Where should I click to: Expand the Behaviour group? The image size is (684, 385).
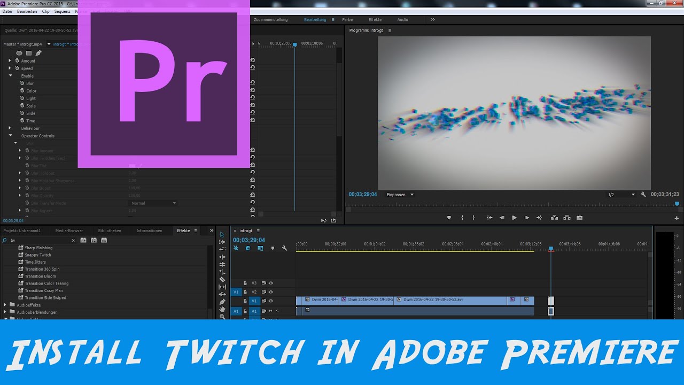10,128
